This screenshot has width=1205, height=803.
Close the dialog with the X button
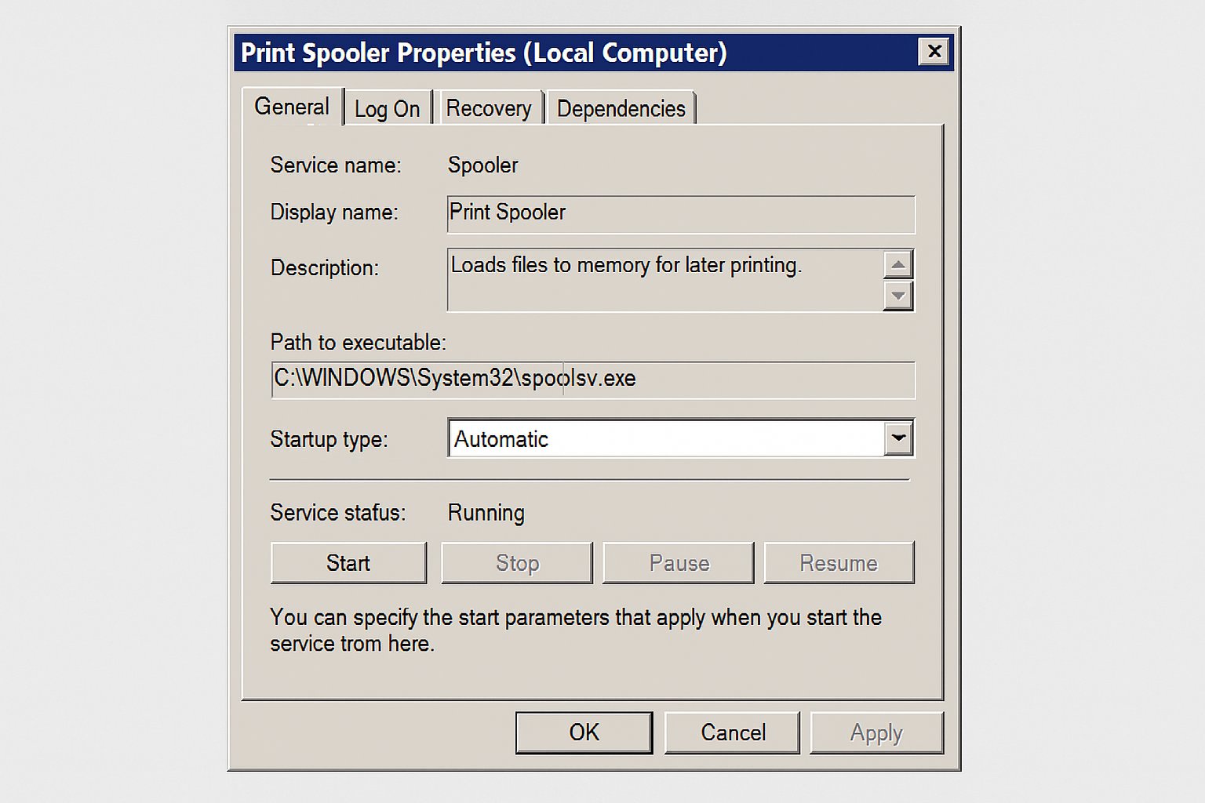pos(934,51)
